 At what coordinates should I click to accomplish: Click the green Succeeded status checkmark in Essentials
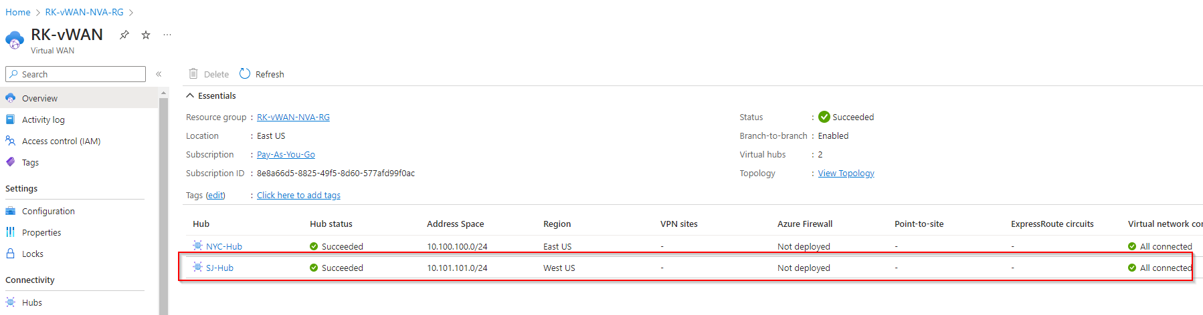[x=824, y=117]
